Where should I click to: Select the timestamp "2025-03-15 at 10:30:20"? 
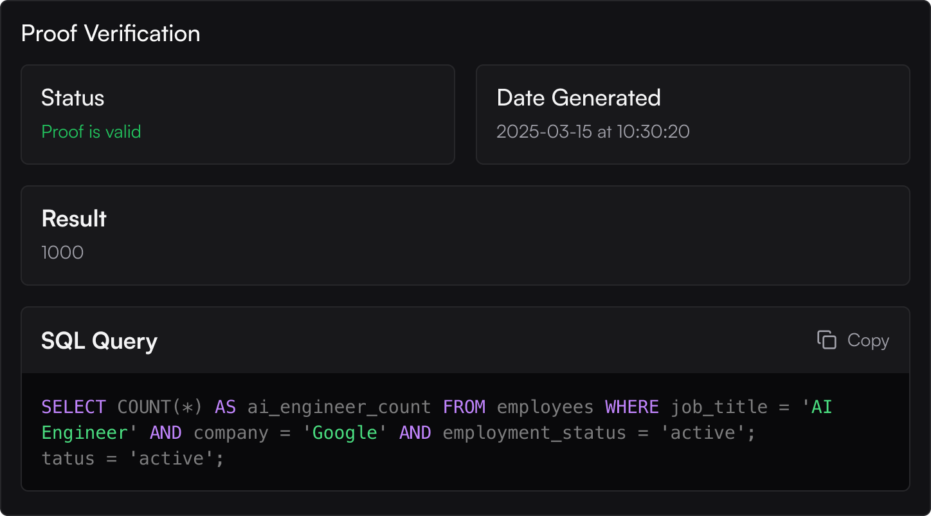point(593,132)
